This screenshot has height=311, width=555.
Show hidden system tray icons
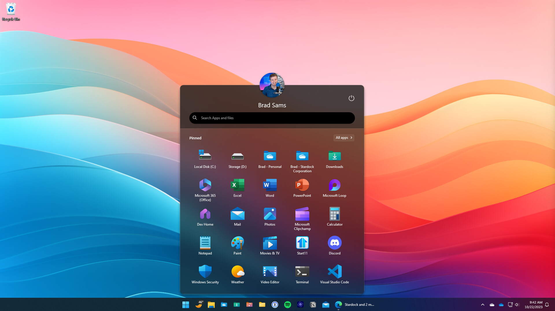point(482,304)
